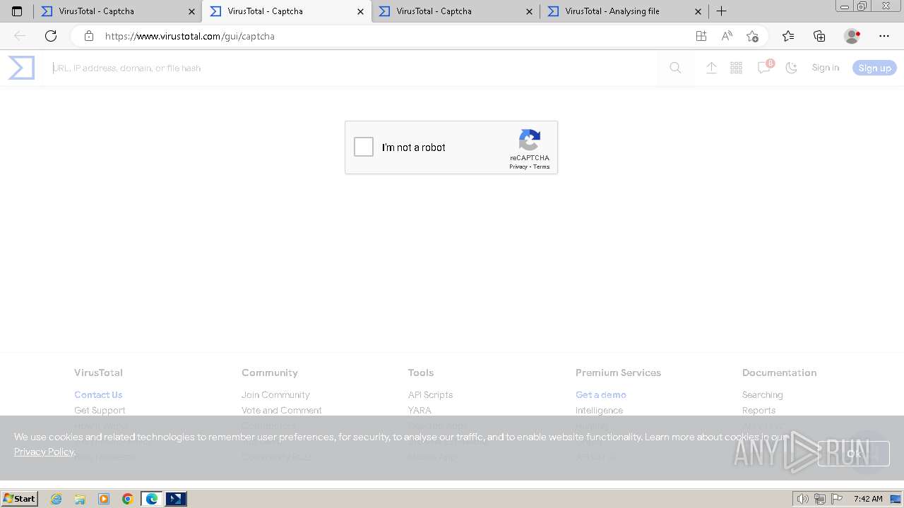
Task: Click the Get a demo link
Action: click(601, 395)
